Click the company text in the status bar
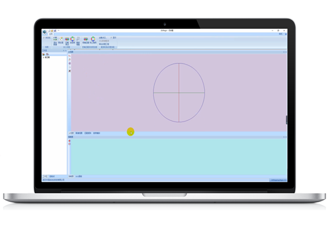 54,180
